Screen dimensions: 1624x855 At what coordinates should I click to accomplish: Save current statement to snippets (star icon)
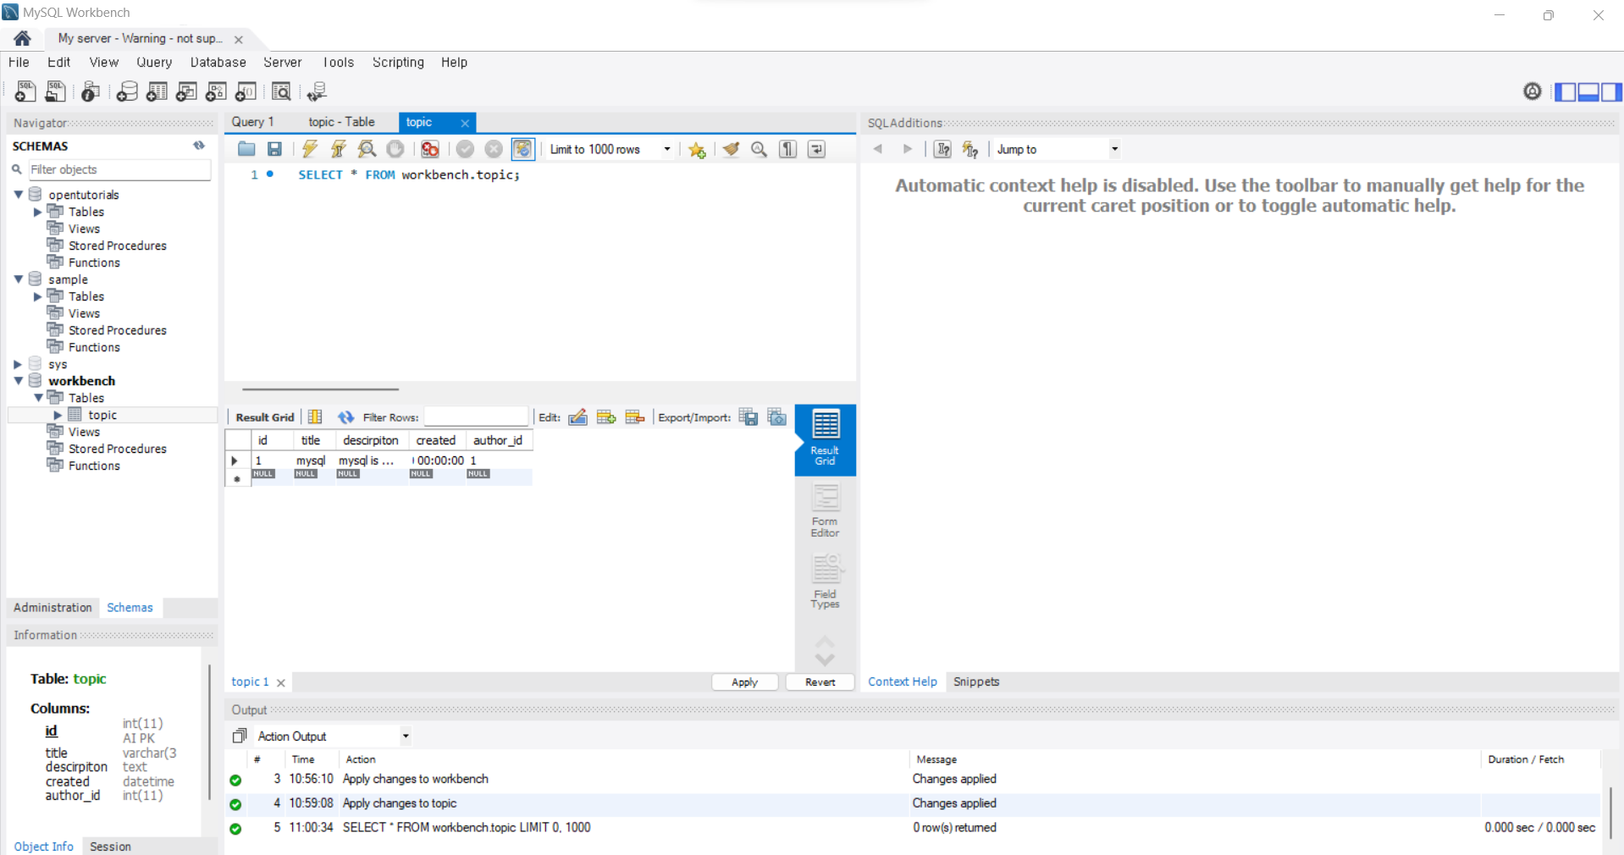(697, 149)
